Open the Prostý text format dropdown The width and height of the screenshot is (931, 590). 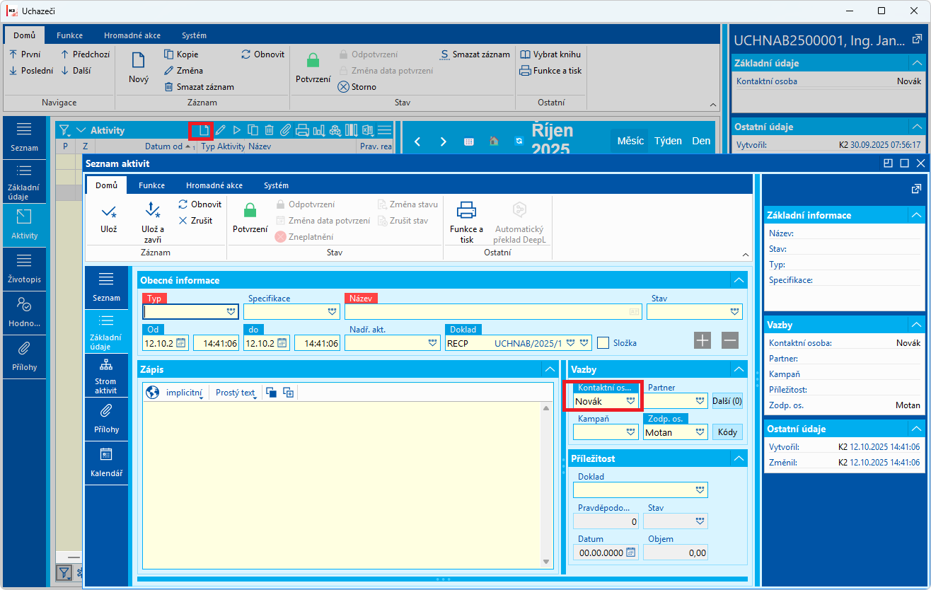click(x=236, y=393)
